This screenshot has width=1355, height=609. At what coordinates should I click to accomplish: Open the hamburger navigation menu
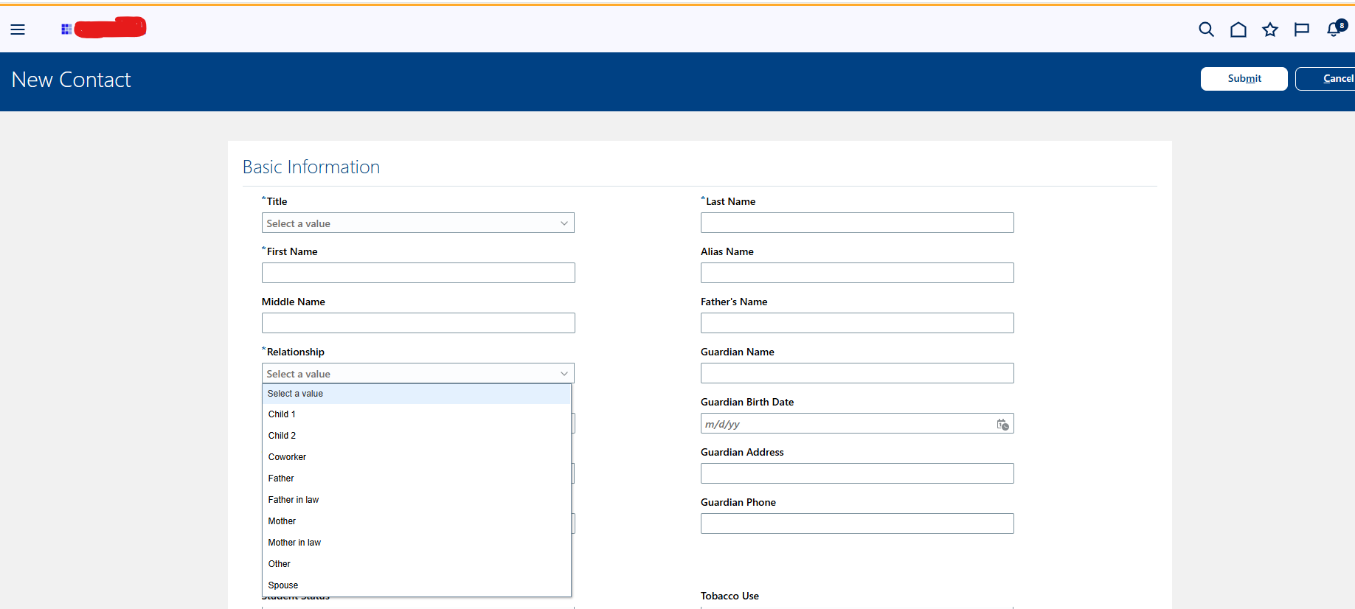(18, 29)
